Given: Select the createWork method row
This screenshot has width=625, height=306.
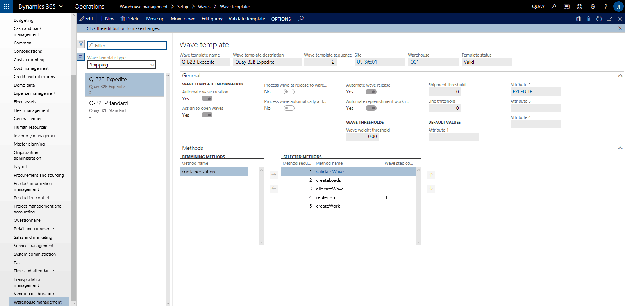Looking at the screenshot, I should tap(348, 206).
